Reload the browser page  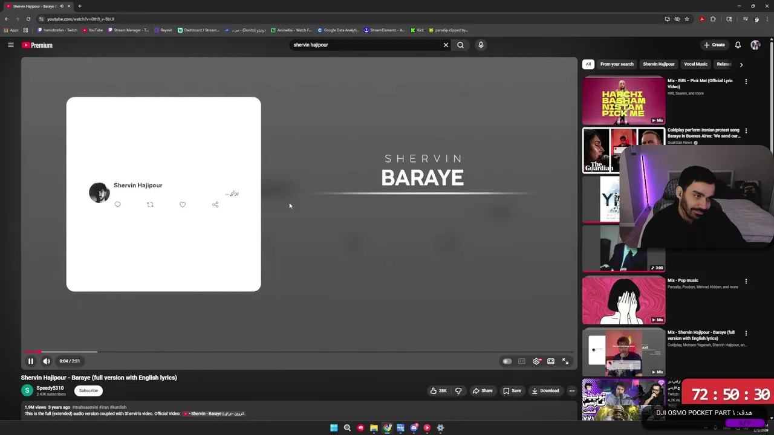(x=28, y=19)
